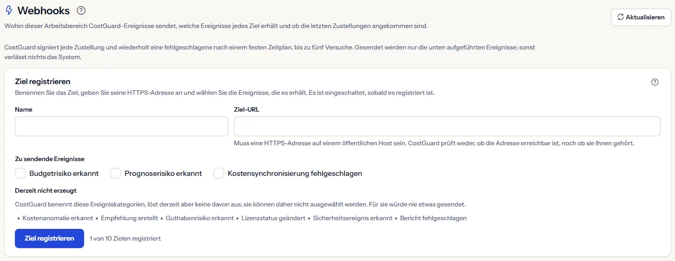The width and height of the screenshot is (675, 261).
Task: Focus the Ziel-URL input field
Action: tap(447, 126)
